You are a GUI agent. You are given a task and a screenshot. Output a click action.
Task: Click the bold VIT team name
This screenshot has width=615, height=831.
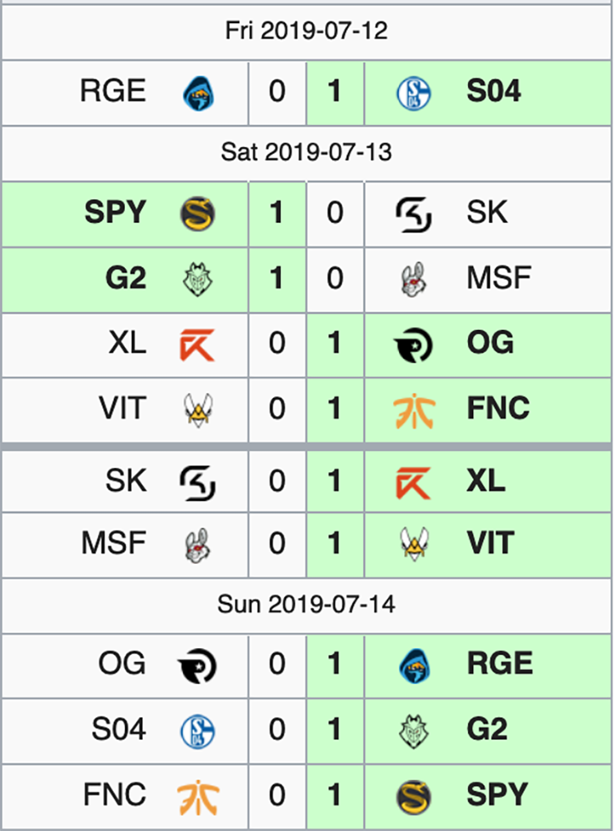click(490, 542)
